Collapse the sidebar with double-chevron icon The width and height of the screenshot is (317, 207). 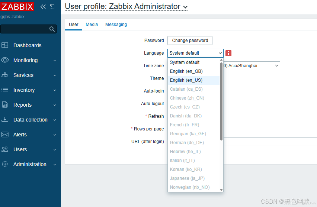(43, 7)
